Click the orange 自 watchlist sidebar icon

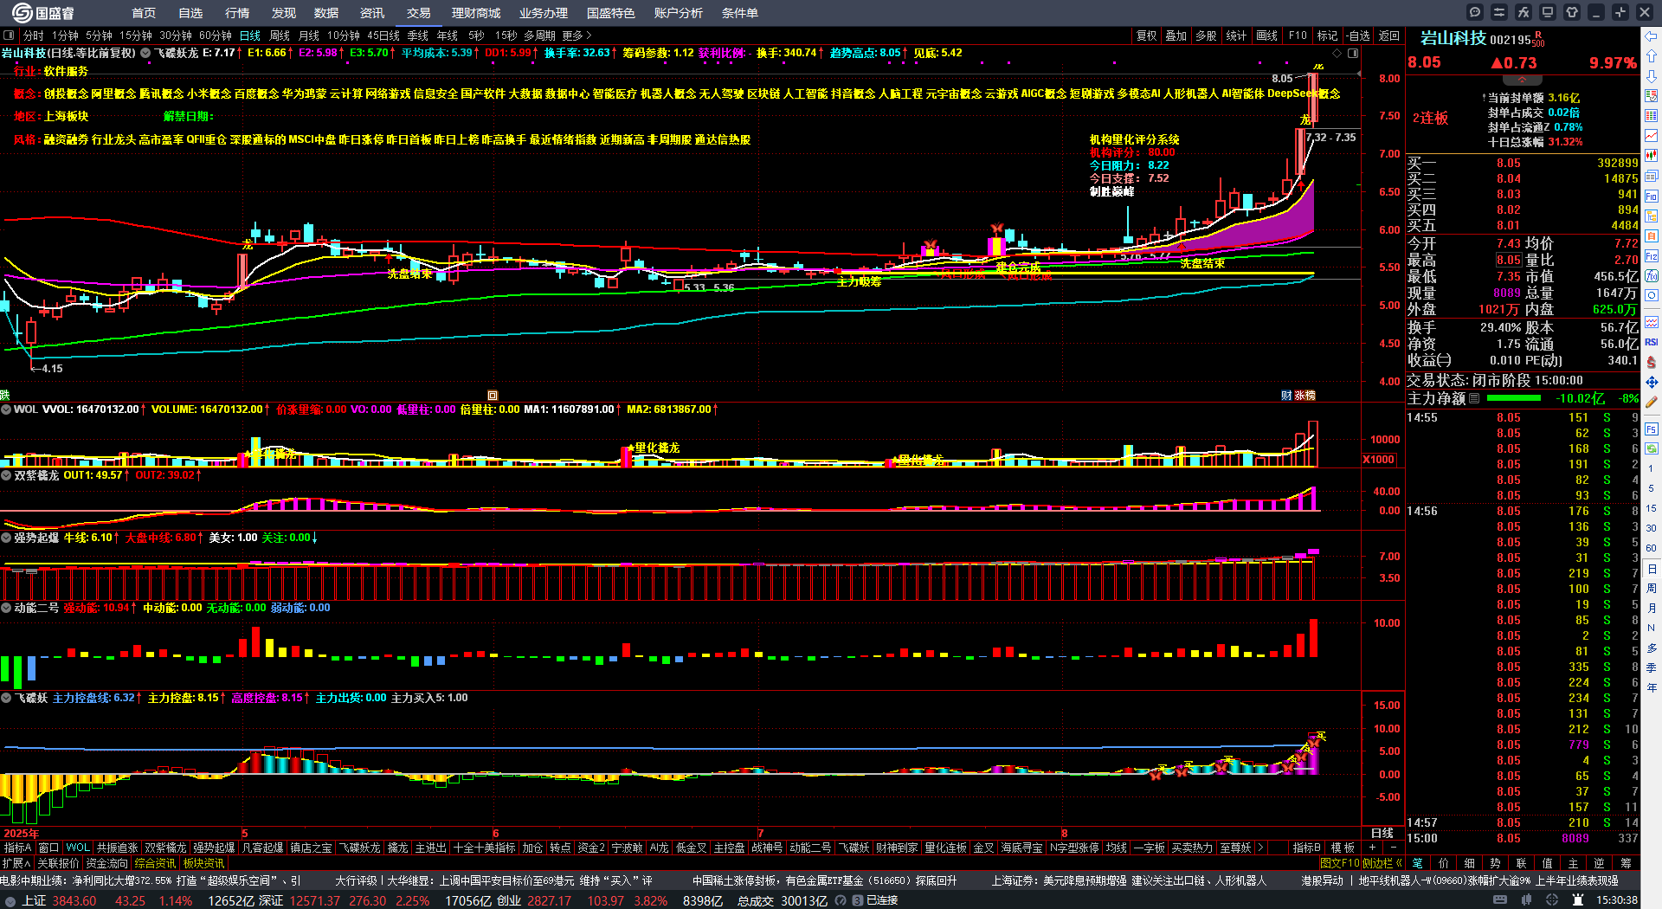coord(1652,236)
